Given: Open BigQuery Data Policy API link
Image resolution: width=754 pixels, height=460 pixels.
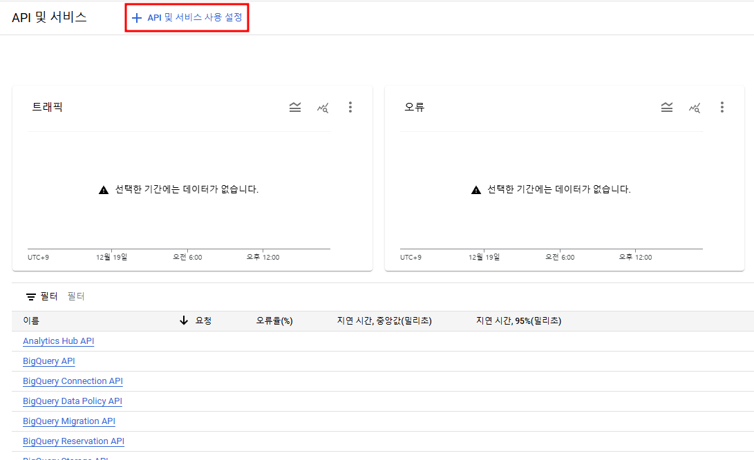Looking at the screenshot, I should (73, 401).
